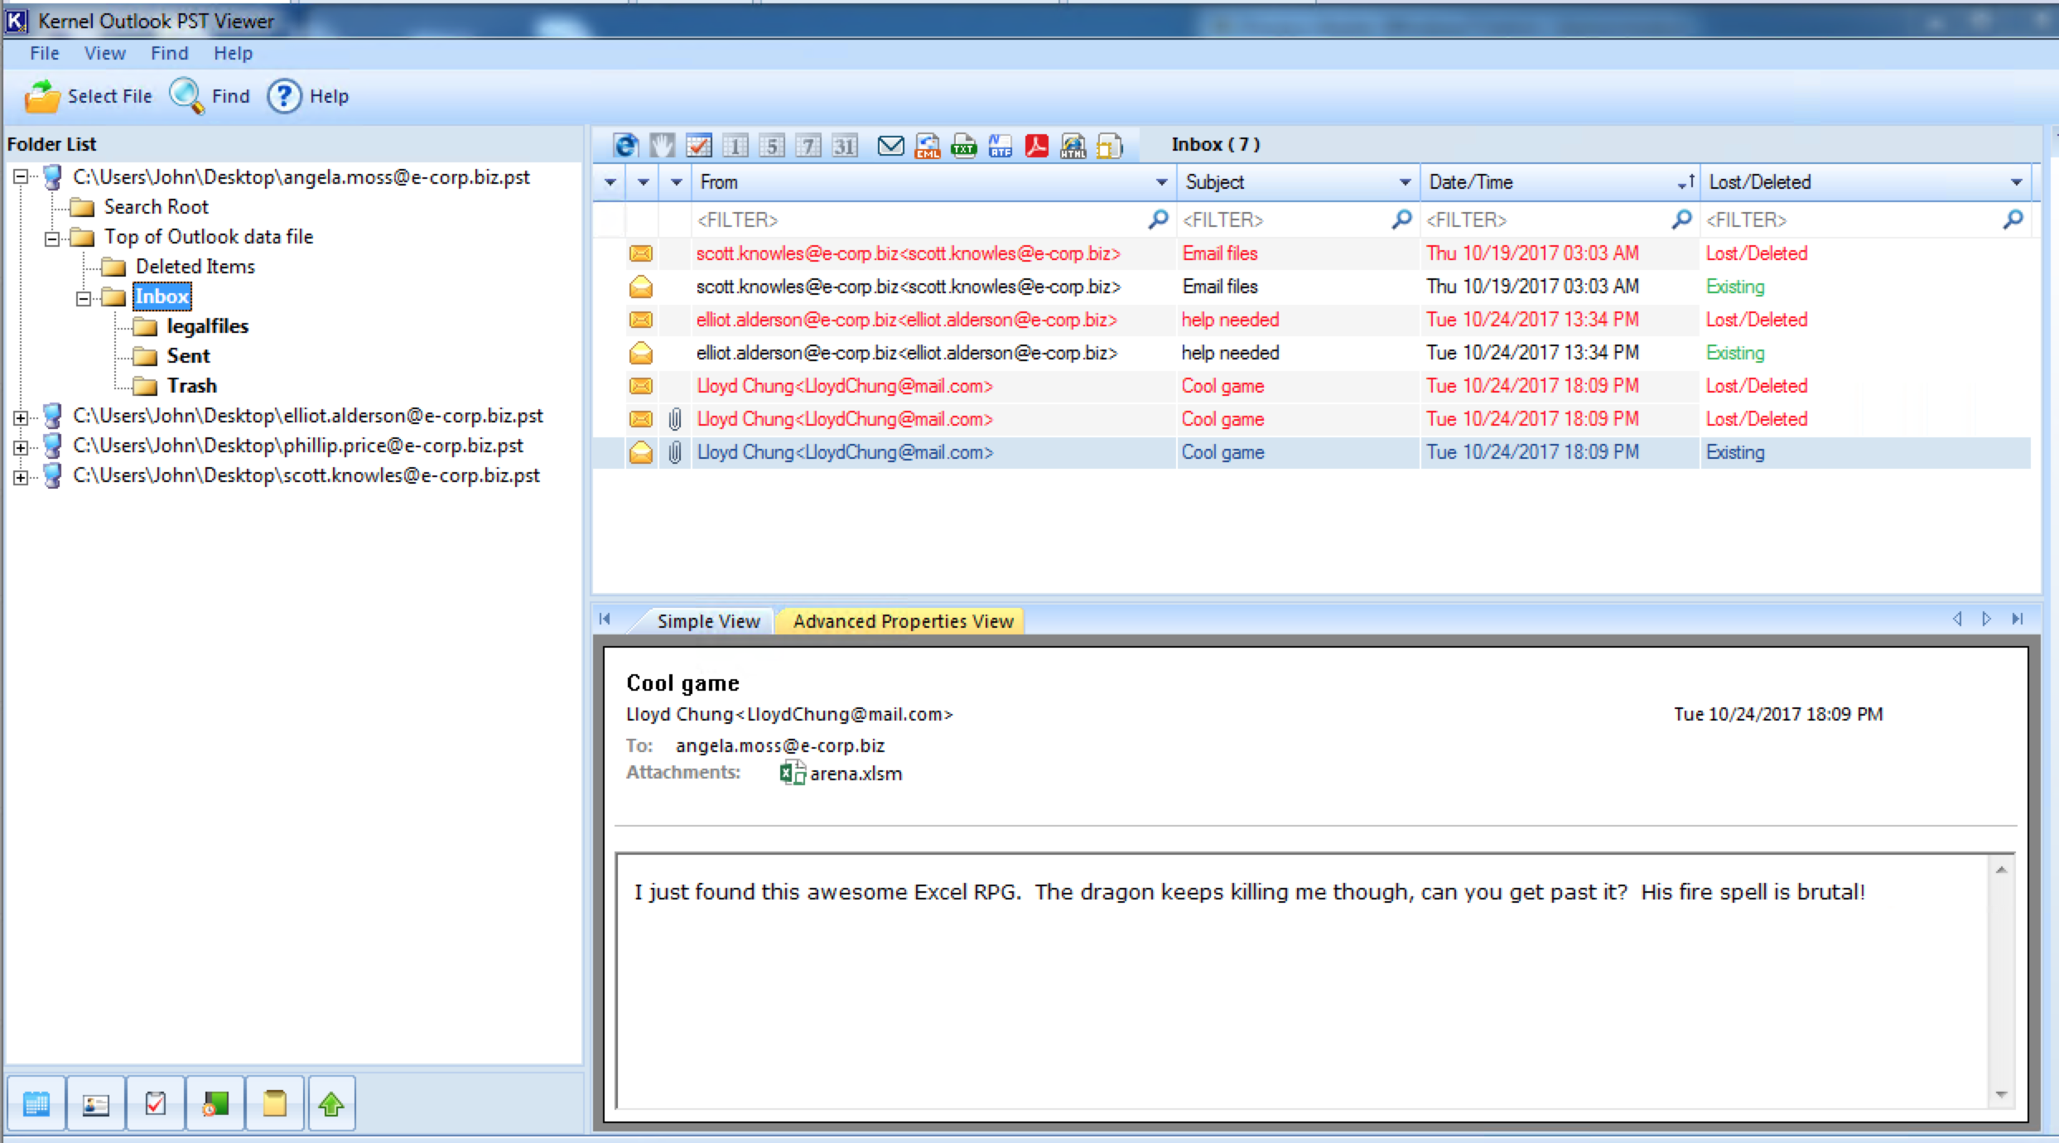Open the Tasks clipboard pane button

tap(156, 1103)
